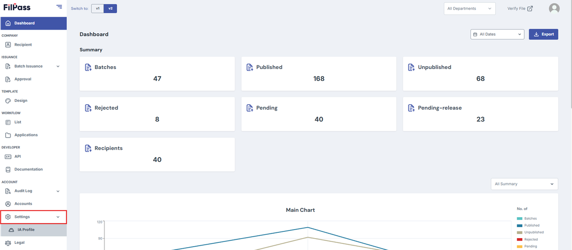Open the All Dates filter dropdown
The height and width of the screenshot is (250, 572).
pos(497,34)
